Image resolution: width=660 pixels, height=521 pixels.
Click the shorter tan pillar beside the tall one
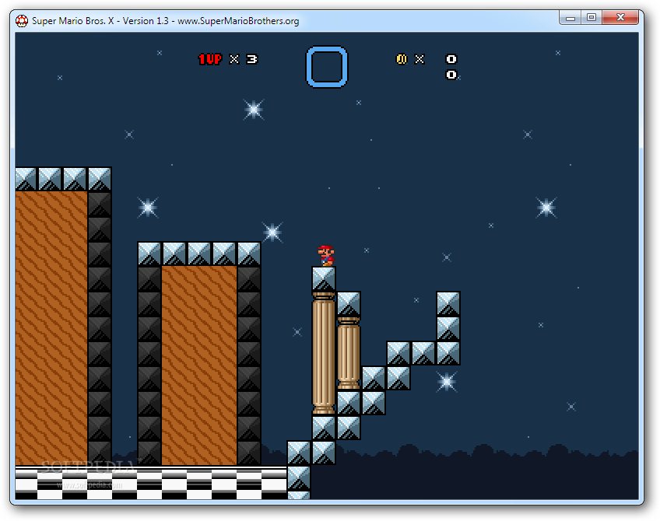coord(349,354)
